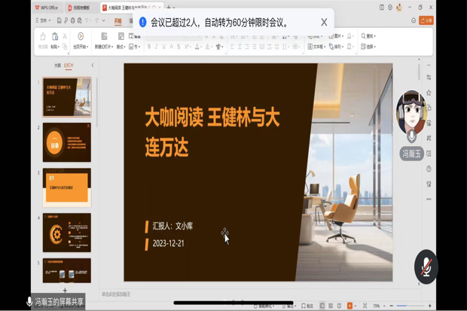Click the orange 分享 share button
467x311 pixels.
(x=426, y=21)
